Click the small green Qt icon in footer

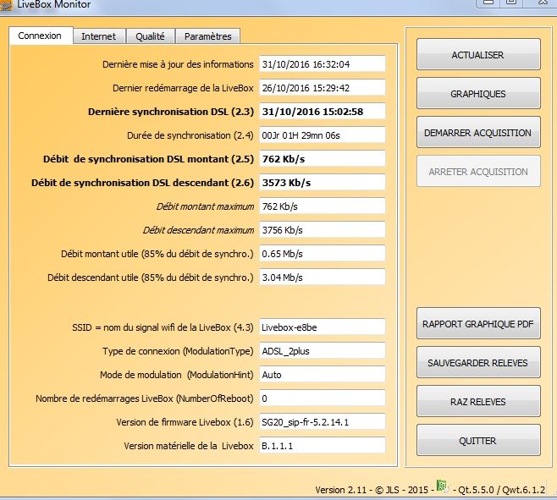click(x=442, y=486)
